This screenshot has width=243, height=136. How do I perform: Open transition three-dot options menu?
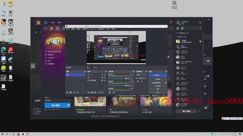(145, 81)
